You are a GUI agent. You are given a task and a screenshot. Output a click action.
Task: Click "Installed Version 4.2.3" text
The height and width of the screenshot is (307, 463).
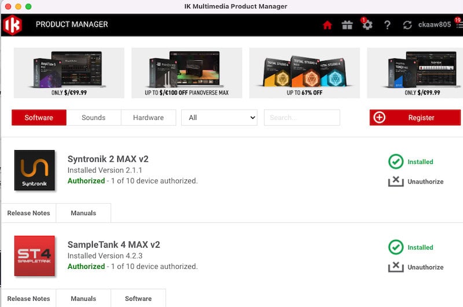[x=105, y=256]
